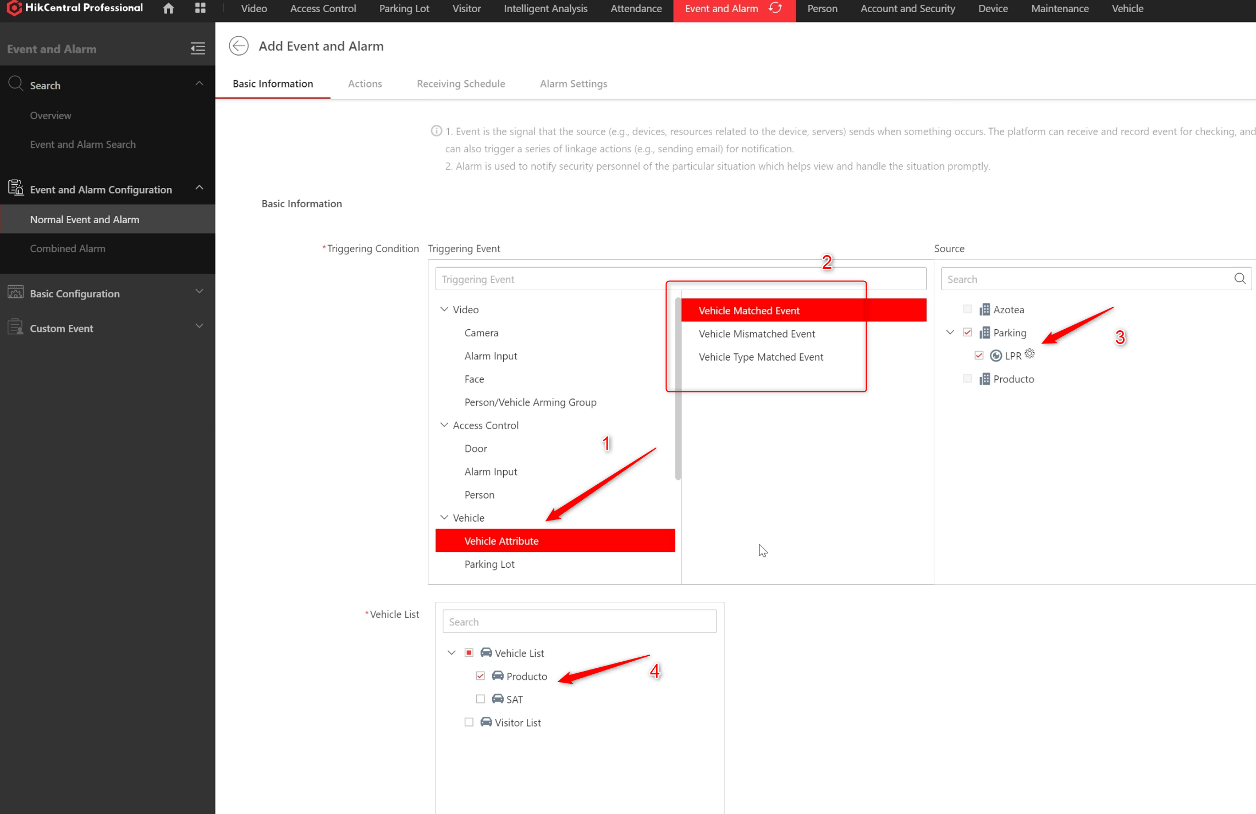Open the Visitor top menu
Viewport: 1256px width, 814px height.
point(466,9)
